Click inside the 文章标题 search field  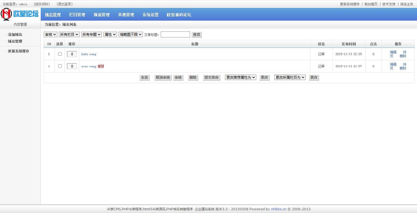click(175, 34)
